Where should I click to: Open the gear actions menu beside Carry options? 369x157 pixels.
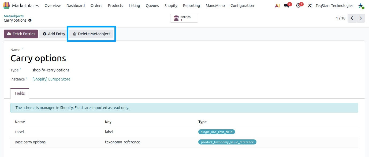(x=30, y=21)
